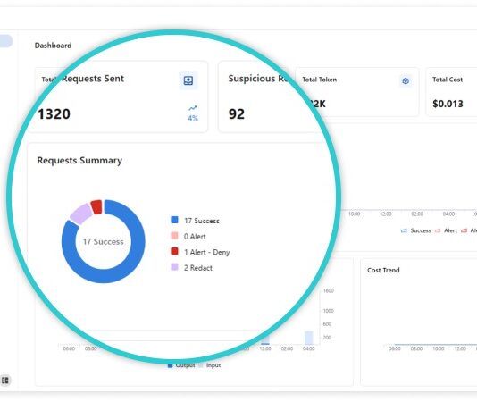This screenshot has height=402, width=477.
Task: Click the Dashboard heading
Action: pyautogui.click(x=54, y=46)
